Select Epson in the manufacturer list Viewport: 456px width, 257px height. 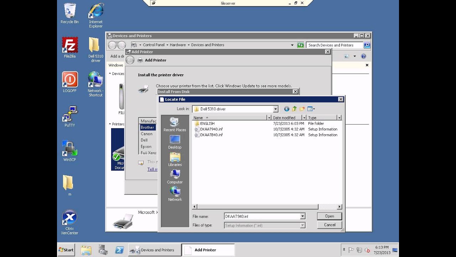(146, 147)
